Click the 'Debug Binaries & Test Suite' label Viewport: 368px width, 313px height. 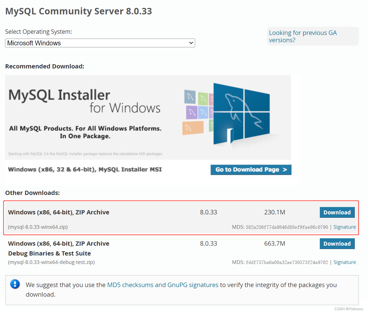pyautogui.click(x=49, y=253)
